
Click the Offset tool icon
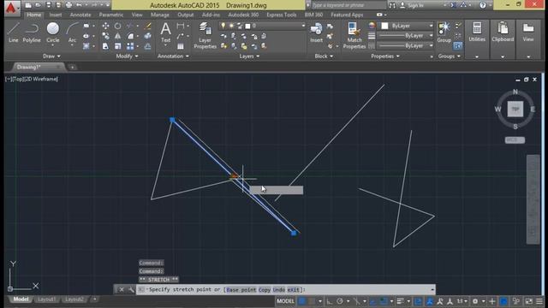pos(148,46)
